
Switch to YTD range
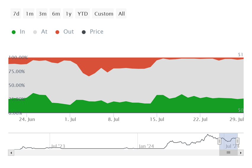tap(82, 14)
